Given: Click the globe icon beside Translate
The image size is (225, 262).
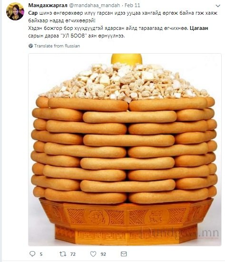Looking at the screenshot, I should click(30, 46).
